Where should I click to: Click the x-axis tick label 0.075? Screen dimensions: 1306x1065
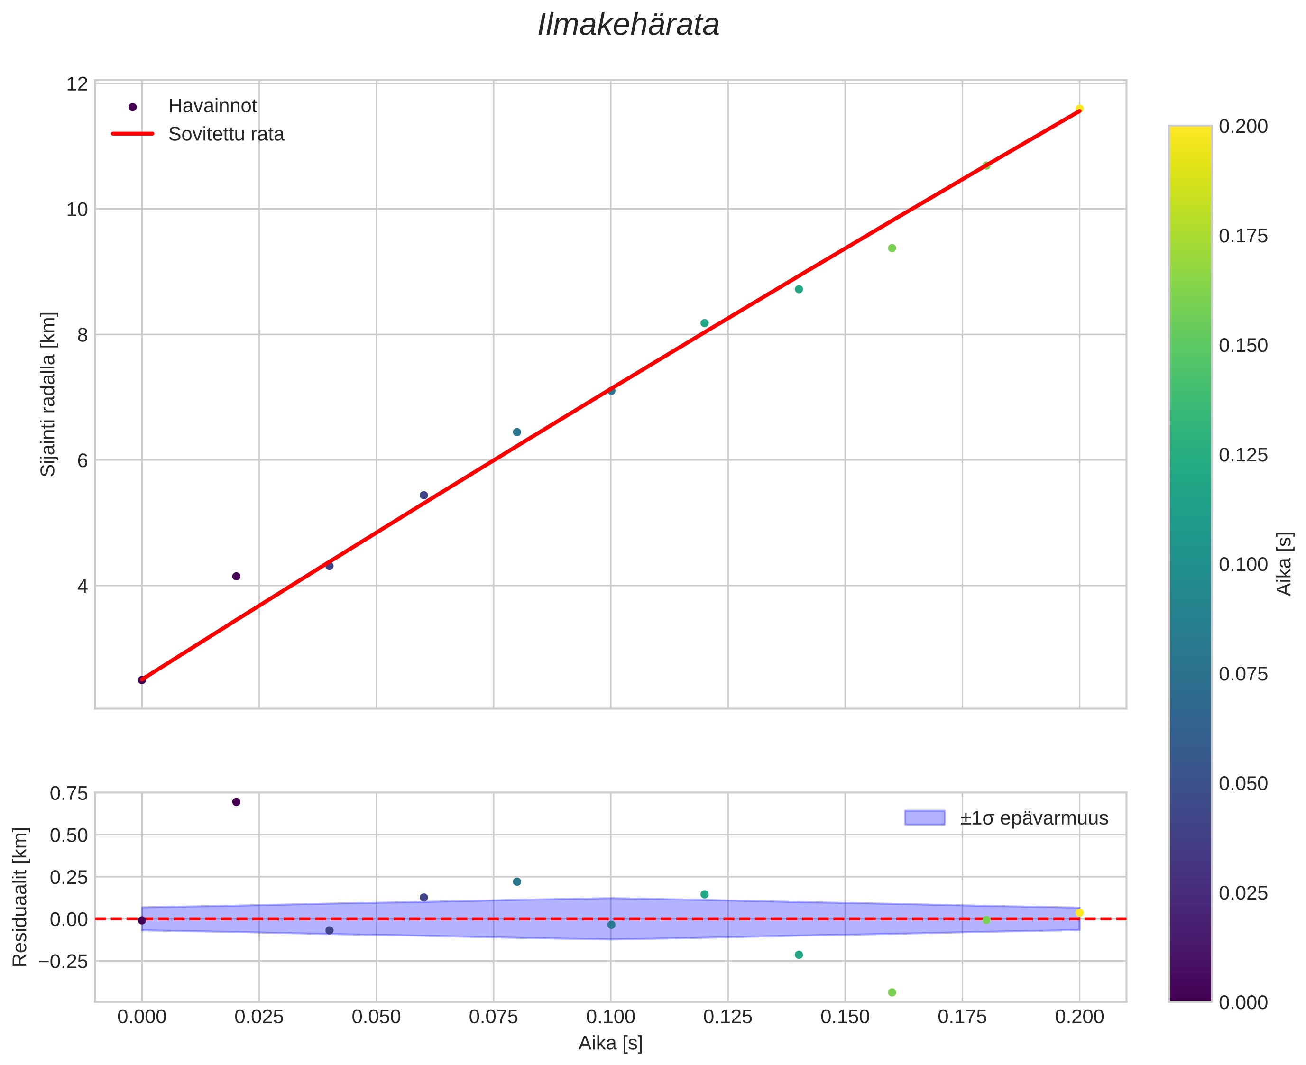[493, 1017]
